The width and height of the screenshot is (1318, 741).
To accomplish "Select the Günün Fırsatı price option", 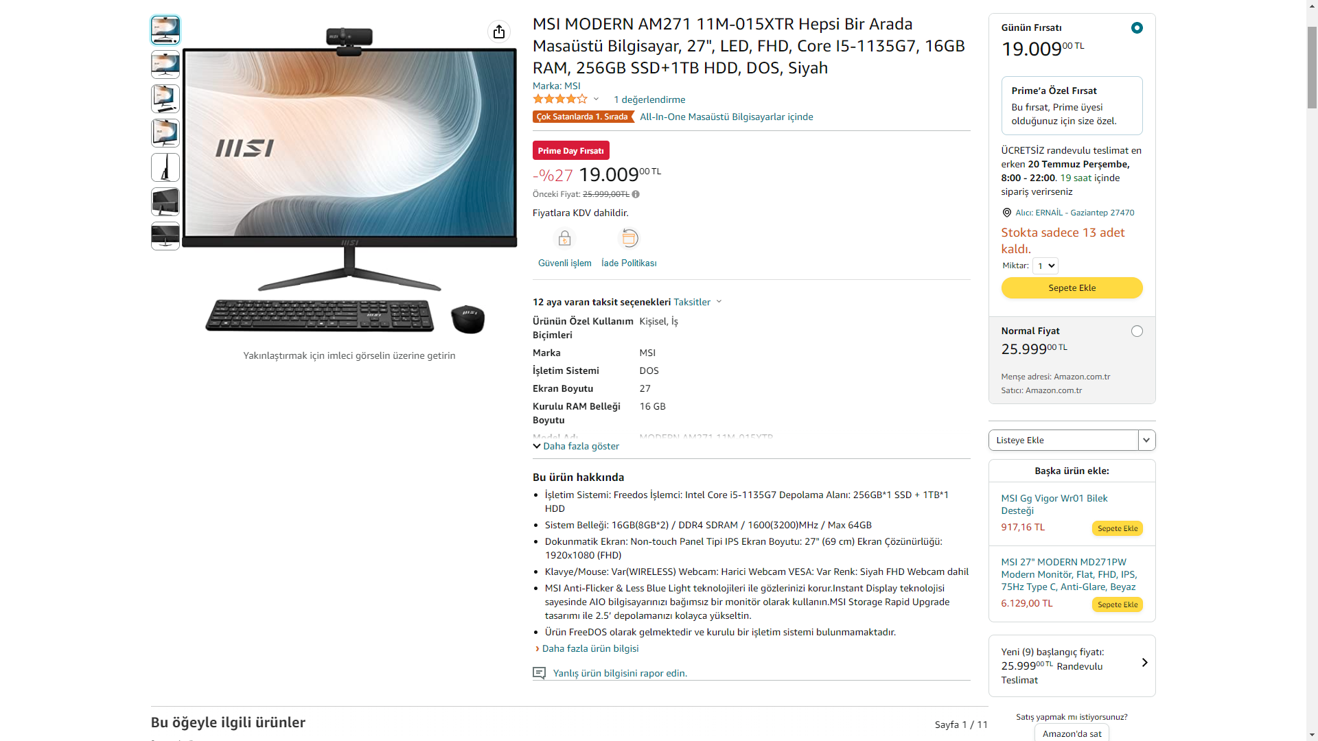I will point(1137,28).
